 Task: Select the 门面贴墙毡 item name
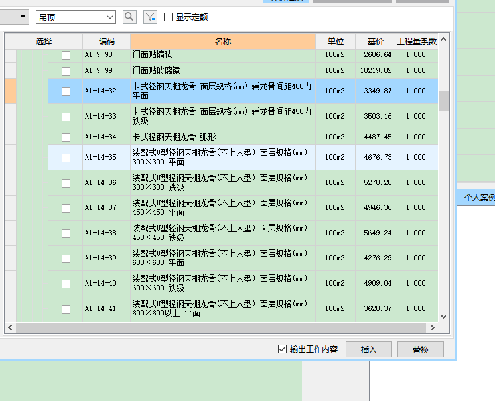(152, 55)
